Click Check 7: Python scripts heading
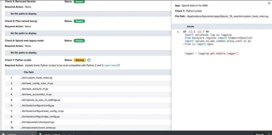272x135 pixels. [18, 60]
